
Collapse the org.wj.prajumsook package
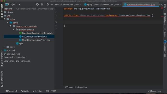pos(10,26)
